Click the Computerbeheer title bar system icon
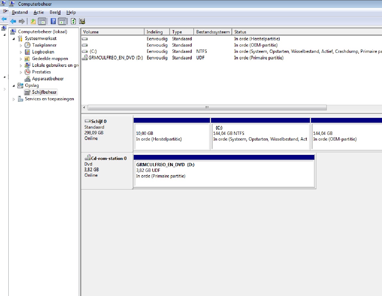 tap(12, 4)
